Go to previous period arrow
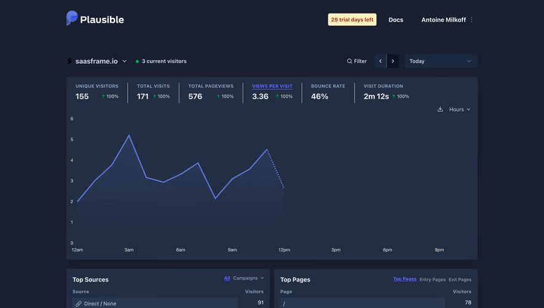 (380, 61)
